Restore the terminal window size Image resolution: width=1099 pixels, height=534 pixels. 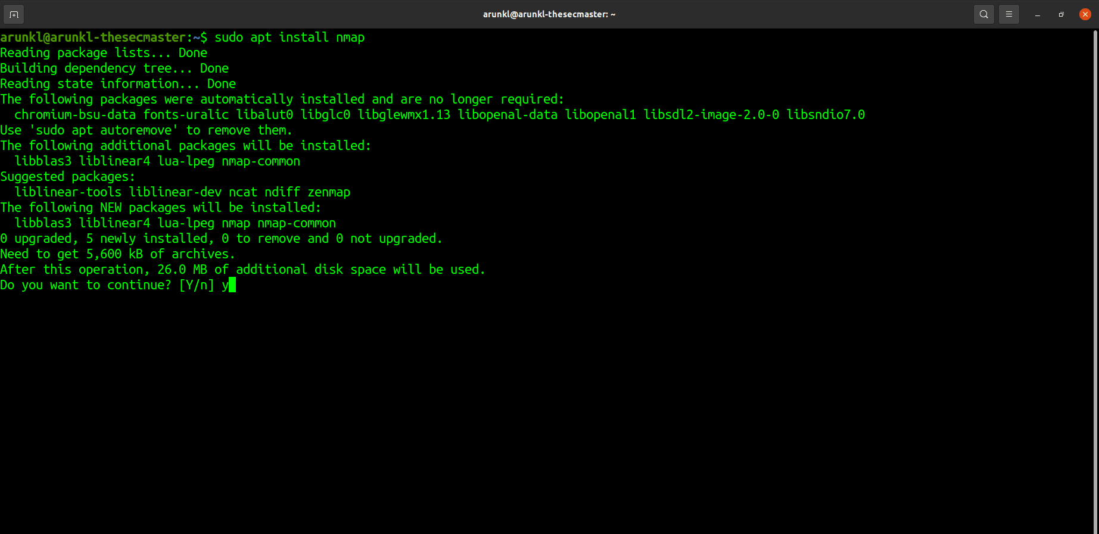click(1061, 14)
